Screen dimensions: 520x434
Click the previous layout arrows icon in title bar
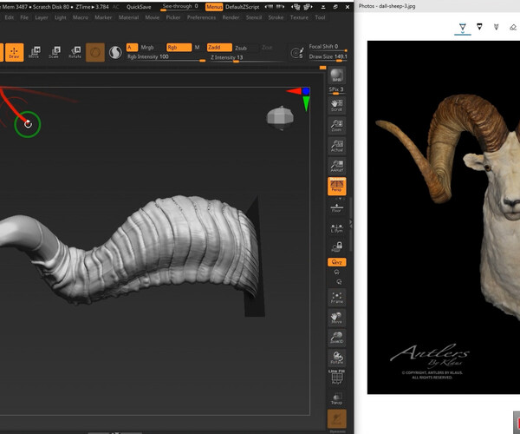pos(269,7)
